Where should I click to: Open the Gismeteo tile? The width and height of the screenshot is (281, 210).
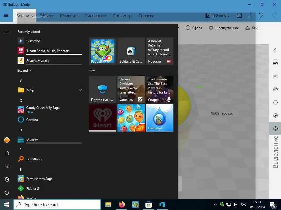point(160,118)
